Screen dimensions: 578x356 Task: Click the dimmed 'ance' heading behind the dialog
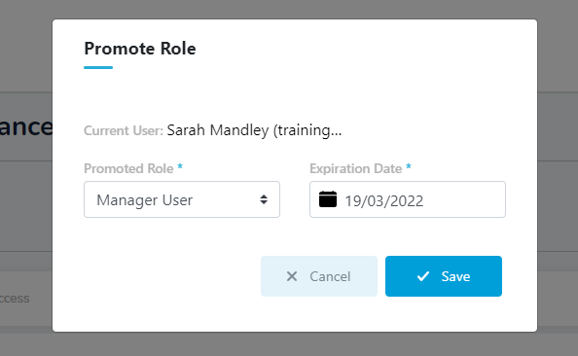(x=26, y=126)
